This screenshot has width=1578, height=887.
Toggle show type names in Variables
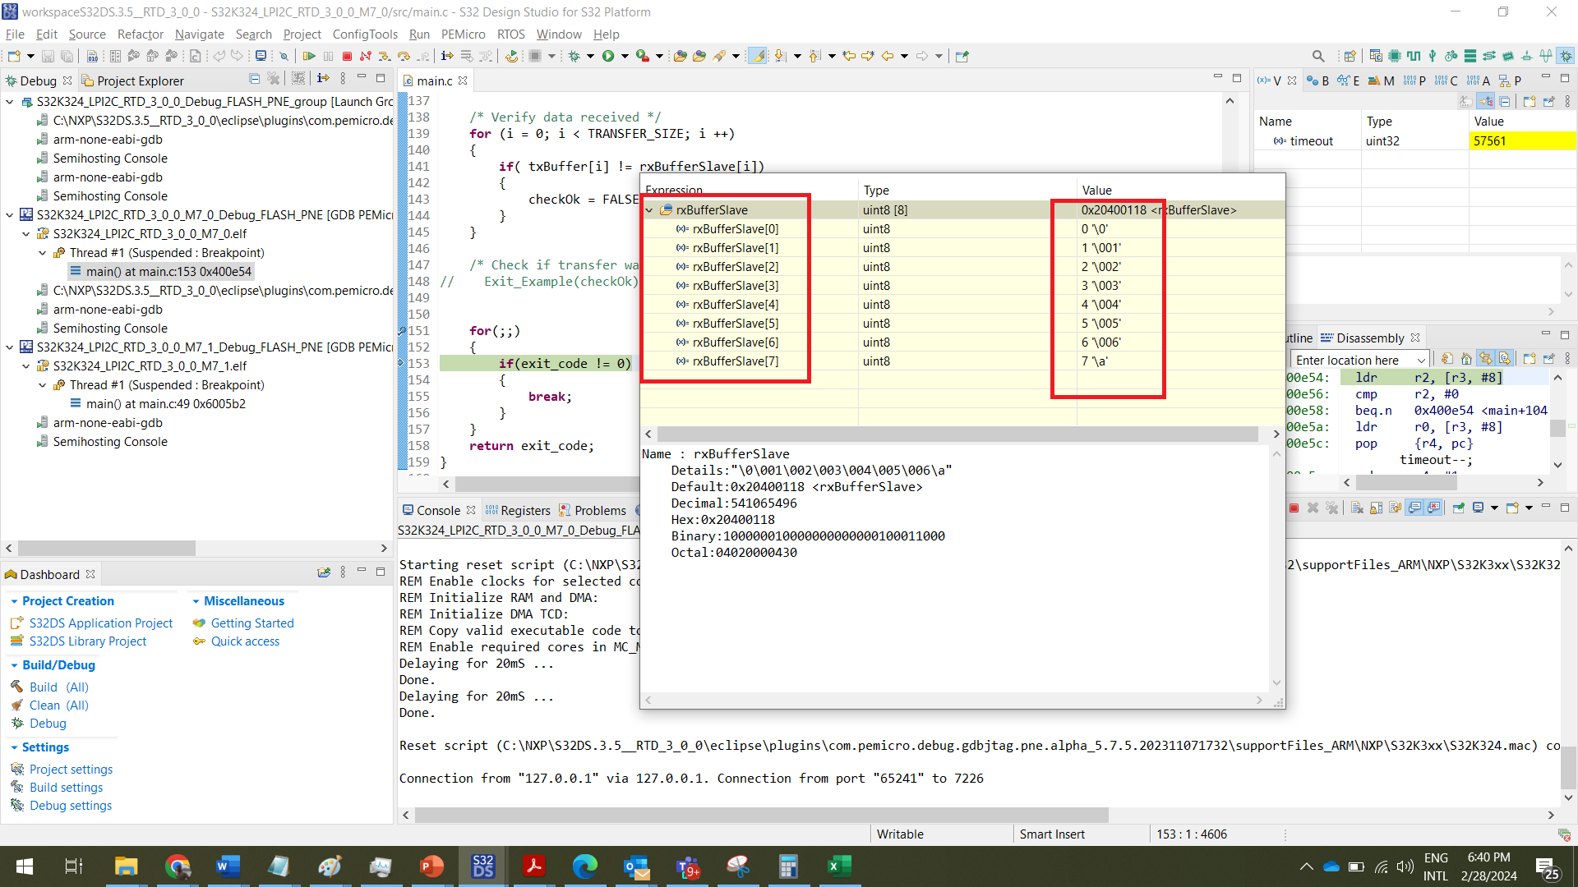tap(1466, 101)
